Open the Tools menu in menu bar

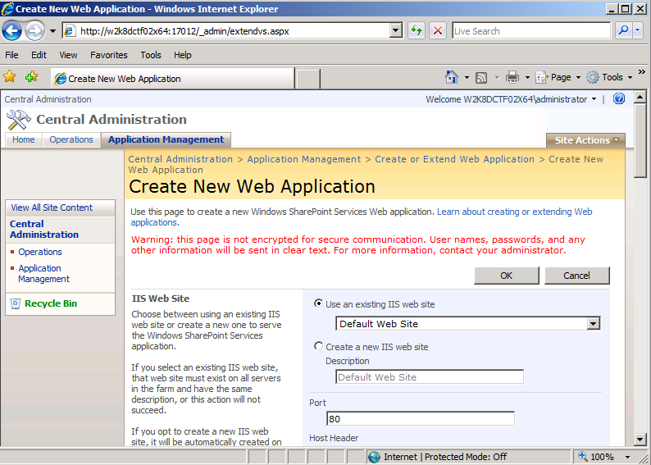click(151, 55)
